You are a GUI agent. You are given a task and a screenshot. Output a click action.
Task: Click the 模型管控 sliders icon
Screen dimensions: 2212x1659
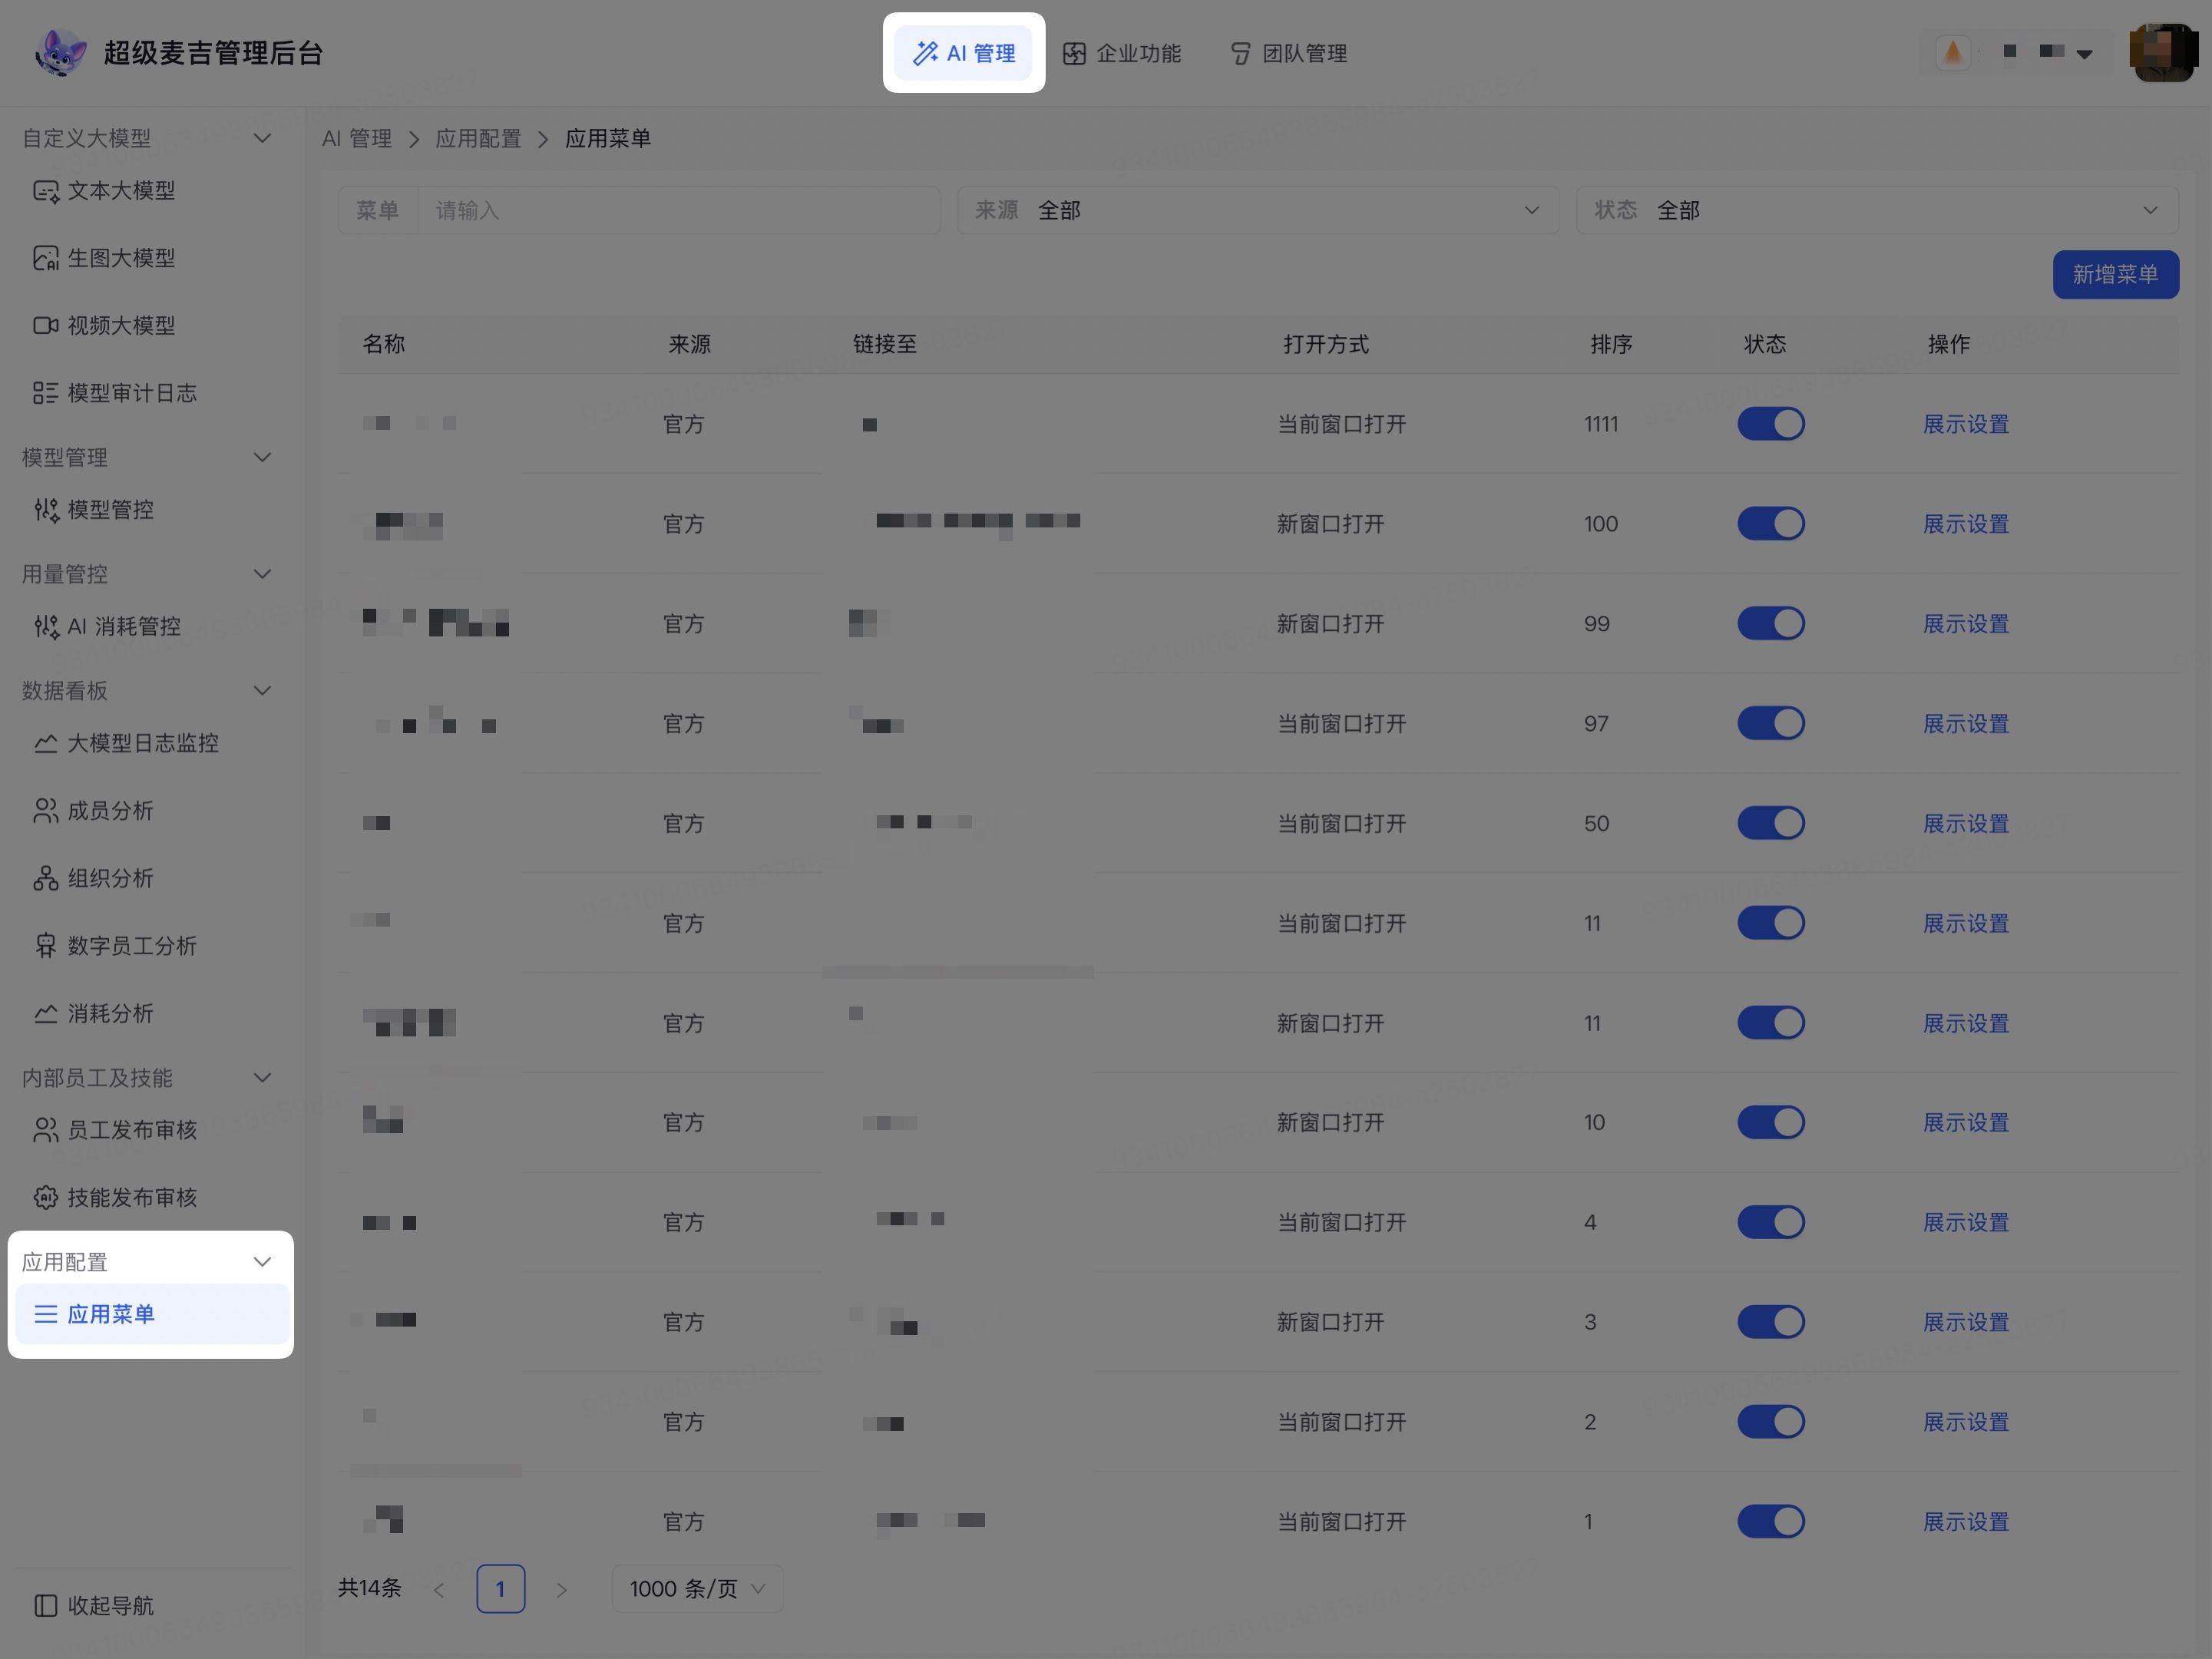[x=46, y=510]
